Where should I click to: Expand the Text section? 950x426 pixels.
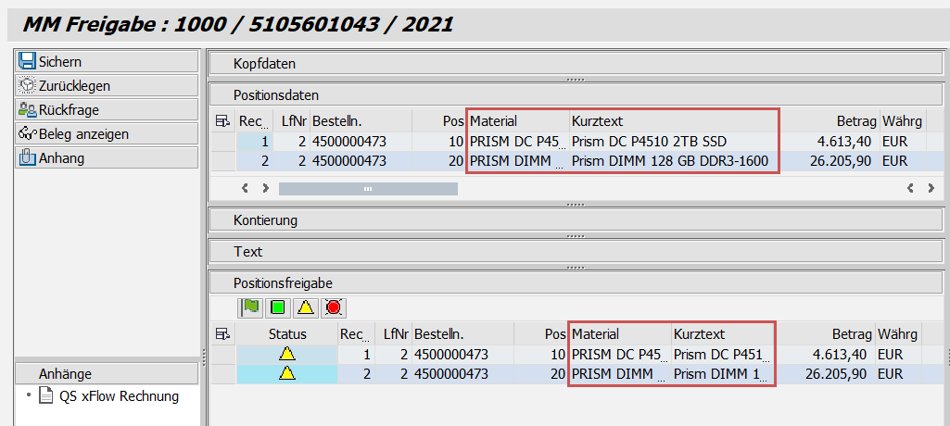(576, 251)
